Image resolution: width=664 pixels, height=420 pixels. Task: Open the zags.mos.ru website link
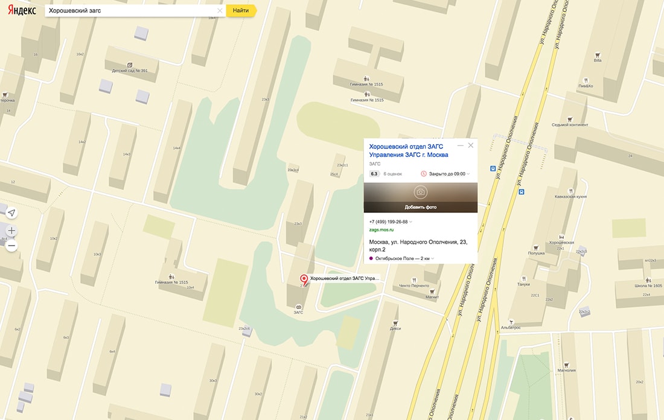pyautogui.click(x=381, y=230)
